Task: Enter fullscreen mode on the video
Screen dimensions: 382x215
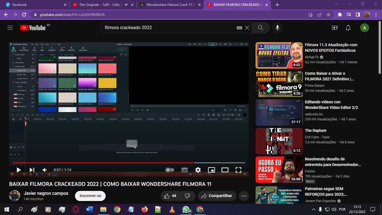Action: pyautogui.click(x=238, y=170)
